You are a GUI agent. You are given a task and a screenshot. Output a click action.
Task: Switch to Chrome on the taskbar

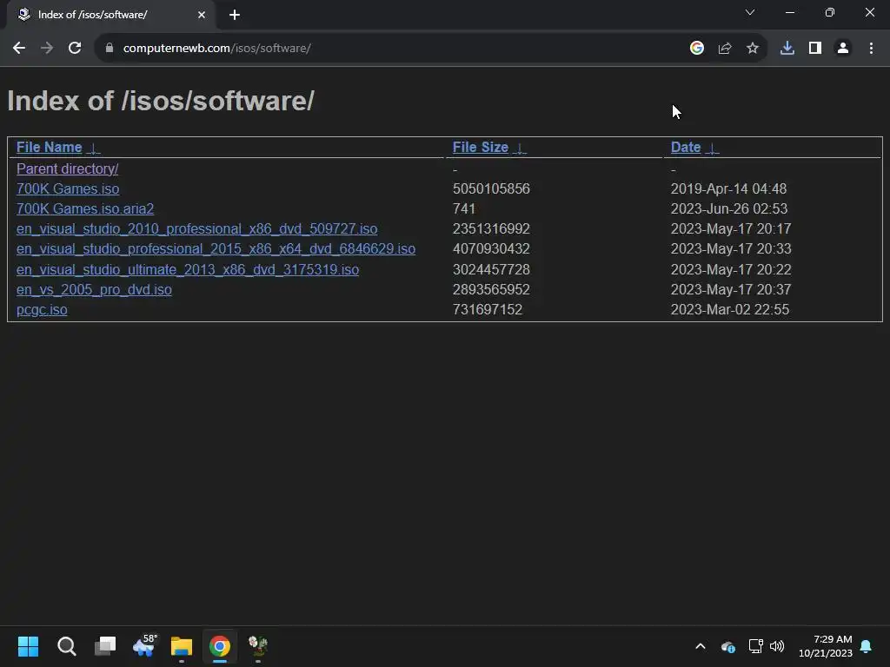pyautogui.click(x=220, y=646)
